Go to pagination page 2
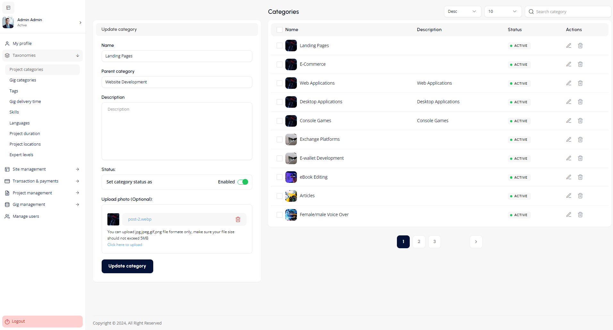 419,242
